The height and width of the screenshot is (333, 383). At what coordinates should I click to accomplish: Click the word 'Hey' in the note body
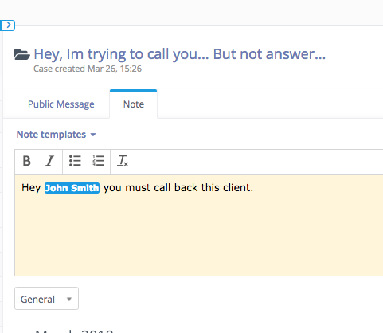click(x=31, y=188)
